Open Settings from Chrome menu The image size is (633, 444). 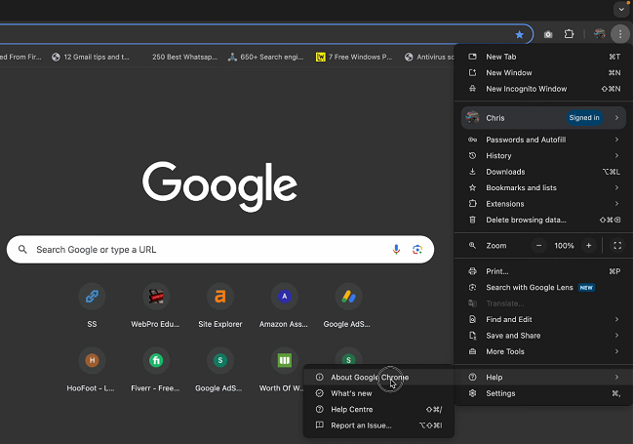coord(543,393)
